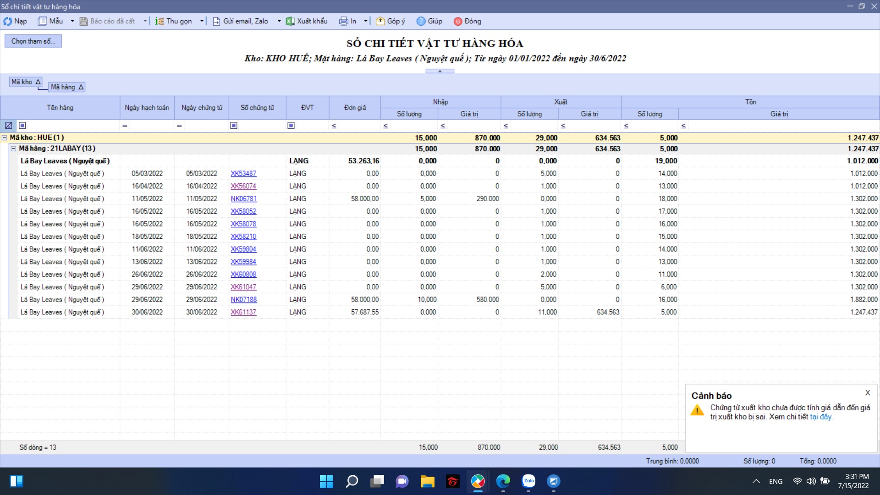Click the Wi-Fi icon in system tray
880x495 pixels.
pyautogui.click(x=797, y=481)
